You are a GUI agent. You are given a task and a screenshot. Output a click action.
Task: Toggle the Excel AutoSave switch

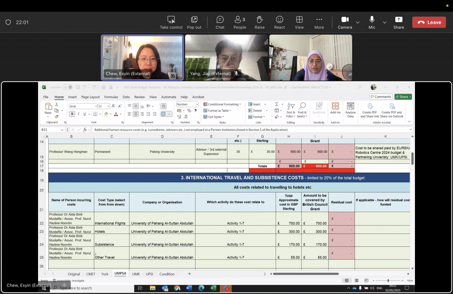point(67,87)
